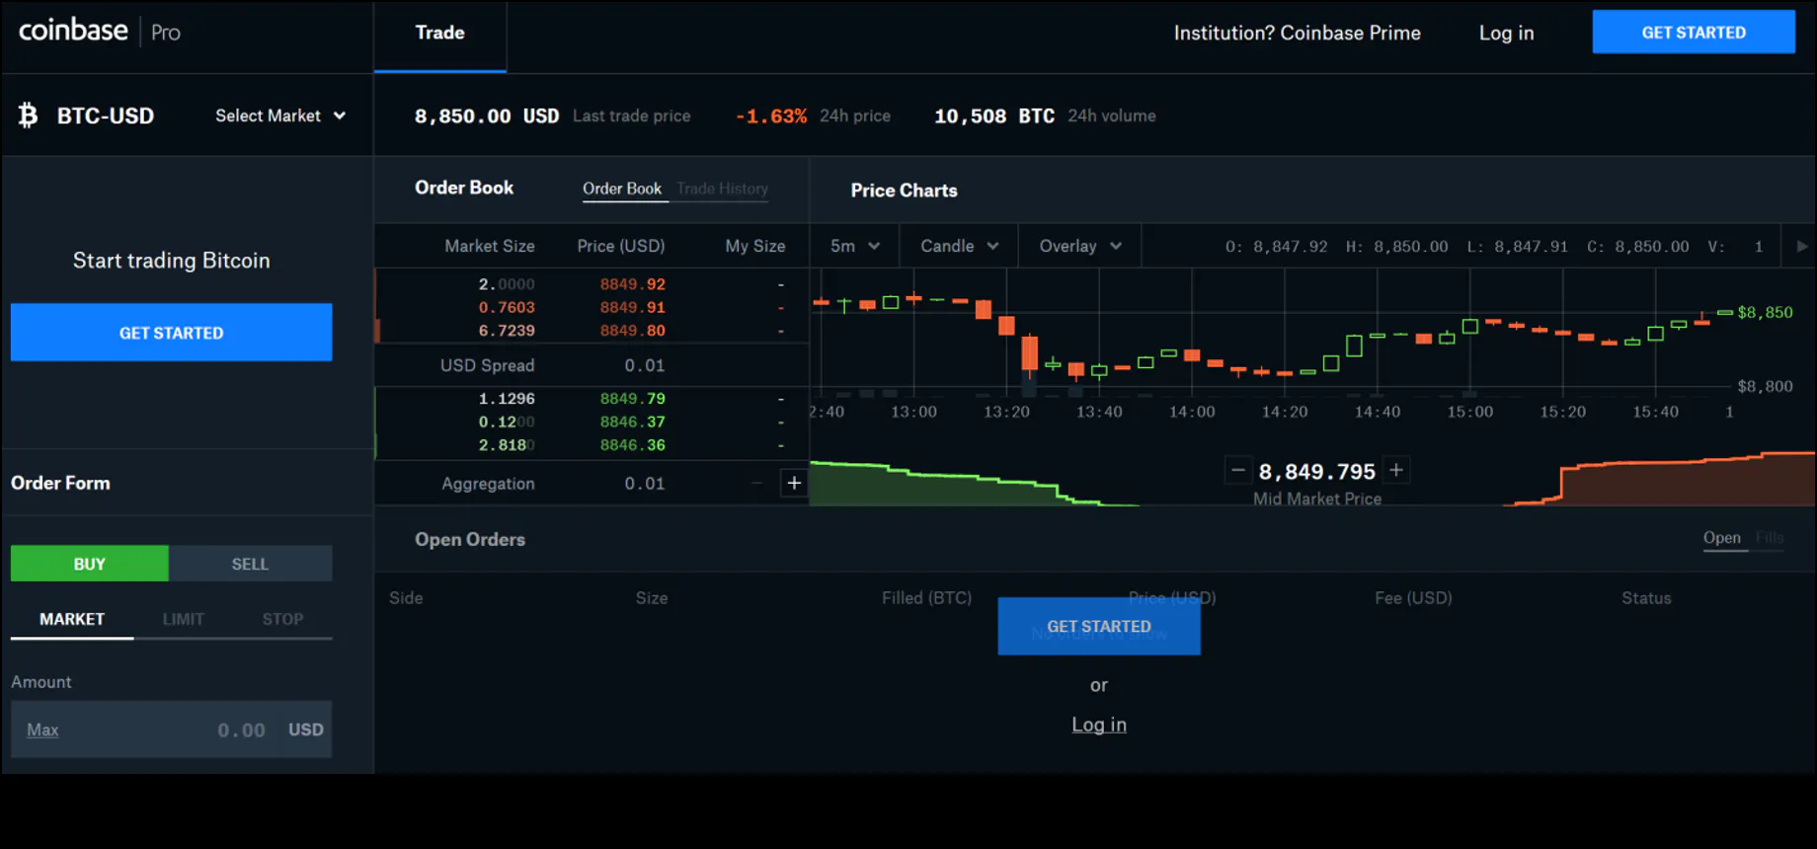Click the Amount input field
The height and width of the screenshot is (849, 1817).
[x=171, y=730]
